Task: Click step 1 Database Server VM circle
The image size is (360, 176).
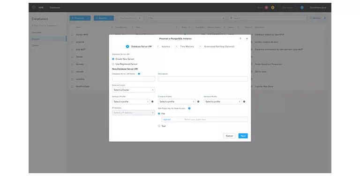Action: coord(127,46)
